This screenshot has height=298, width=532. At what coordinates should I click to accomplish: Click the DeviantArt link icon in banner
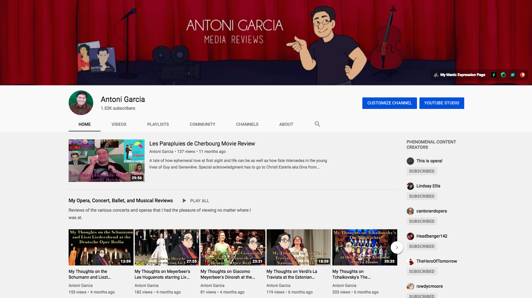494,75
